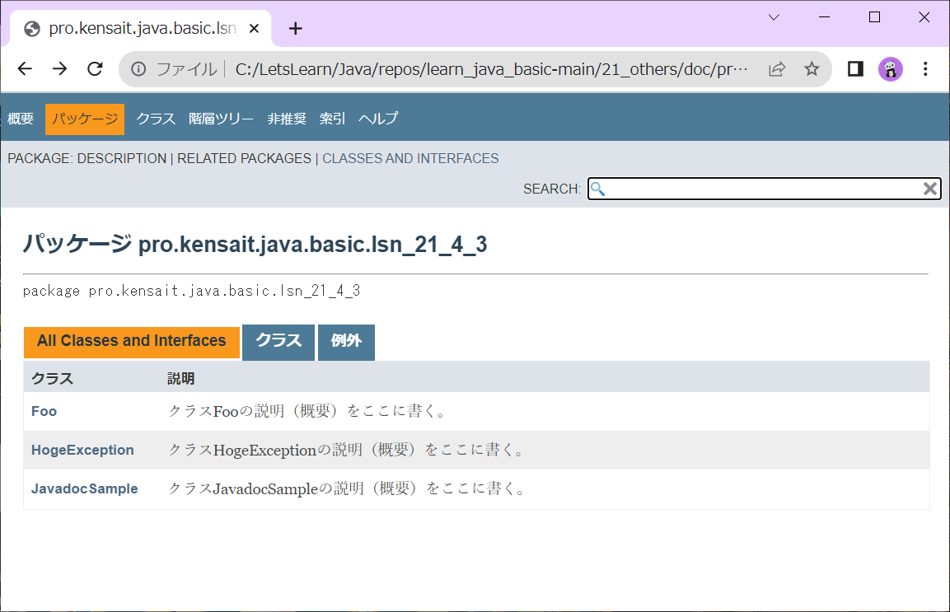Image resolution: width=950 pixels, height=612 pixels.
Task: Open the パッケージ navigation menu item
Action: click(x=84, y=118)
